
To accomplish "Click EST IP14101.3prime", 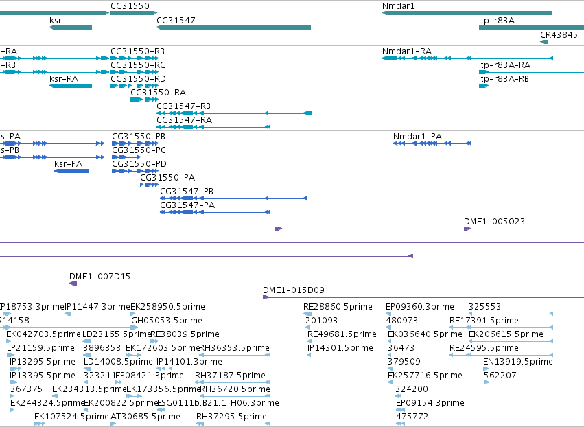I will tap(189, 362).
